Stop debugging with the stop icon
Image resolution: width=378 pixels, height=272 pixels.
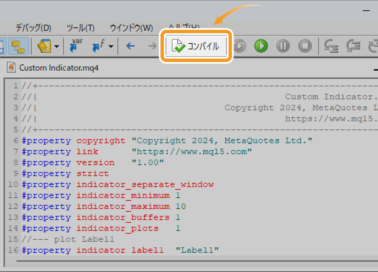(305, 46)
